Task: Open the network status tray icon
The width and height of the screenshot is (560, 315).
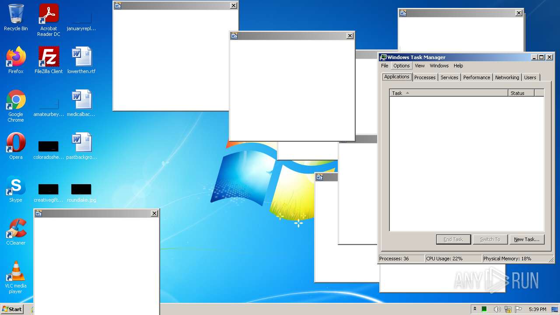Action: tap(508, 309)
